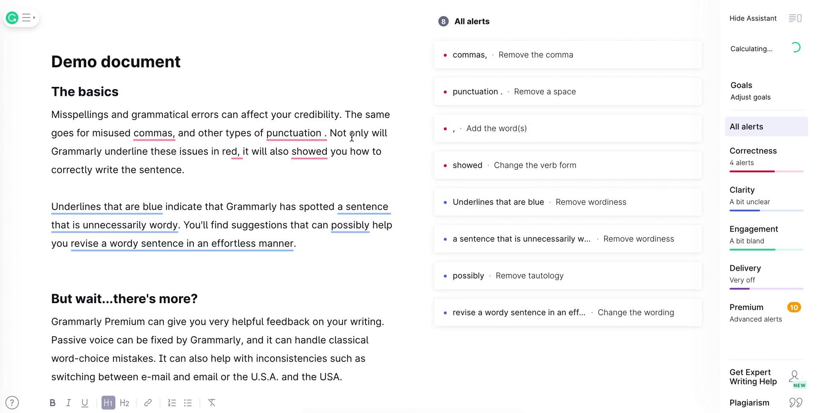Insert a hyperlink
The width and height of the screenshot is (819, 413).
click(x=148, y=403)
